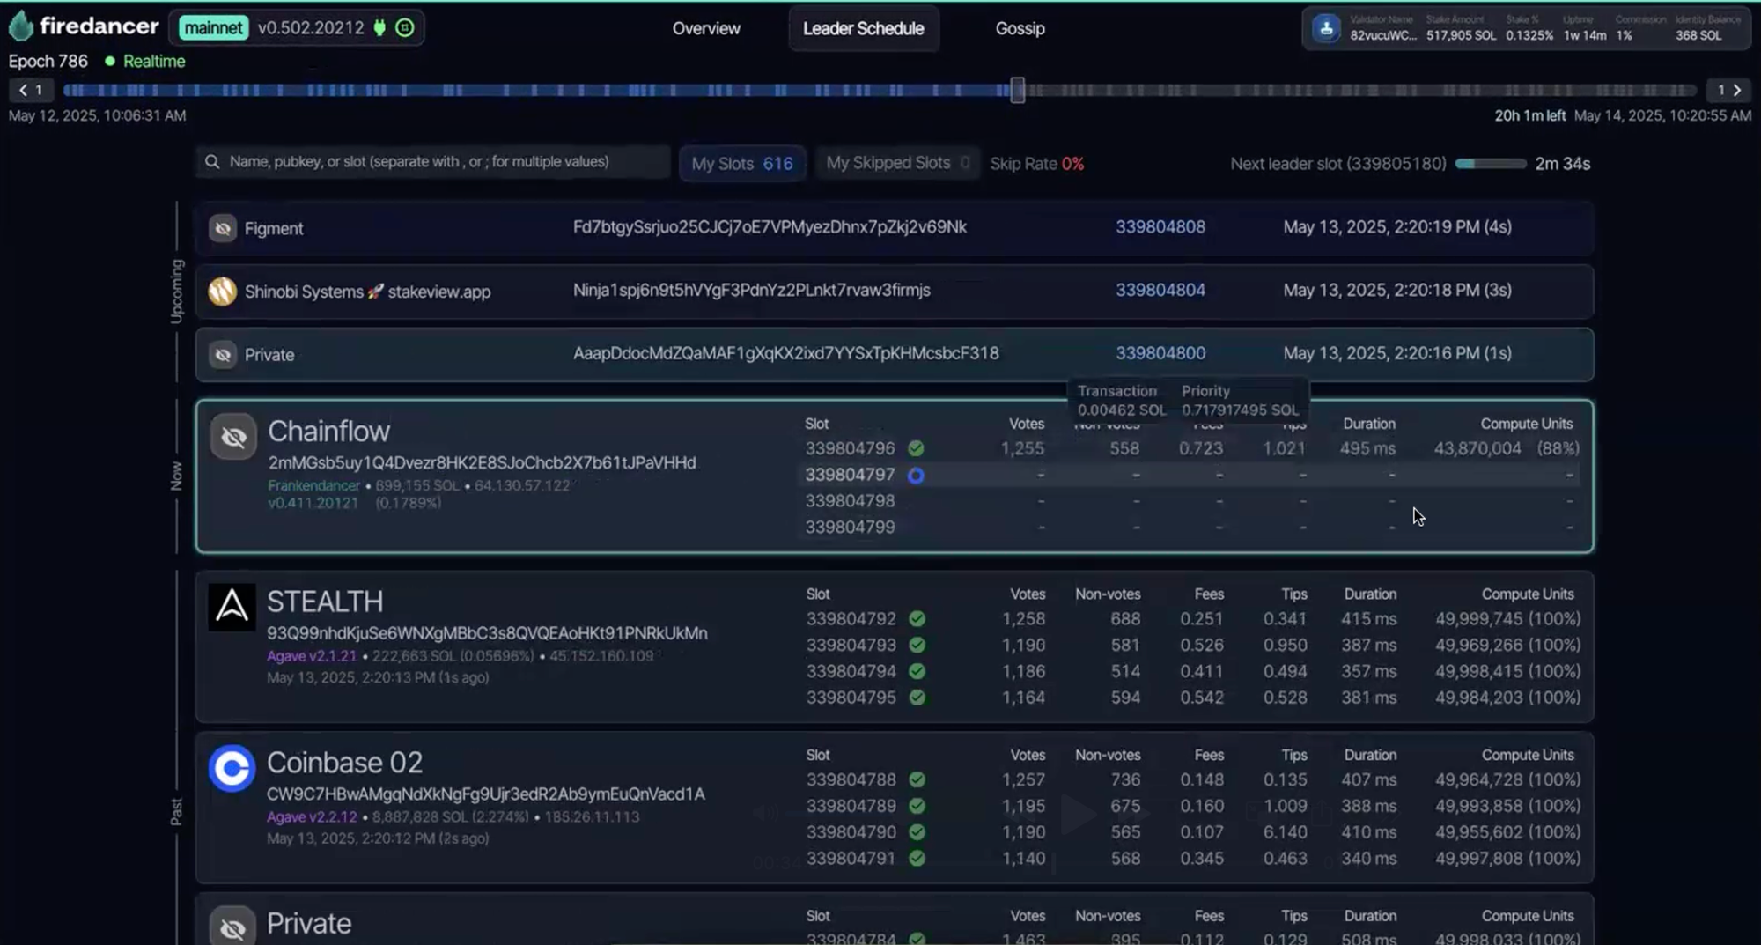Click slot number 339804798 in Chainflow card
1761x945 pixels.
850,501
